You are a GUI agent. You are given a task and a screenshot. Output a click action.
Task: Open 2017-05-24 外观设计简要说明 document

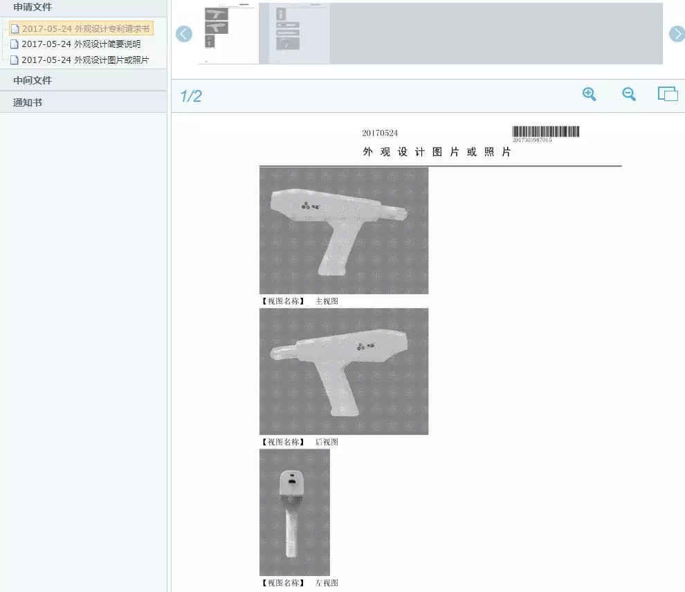tap(81, 44)
